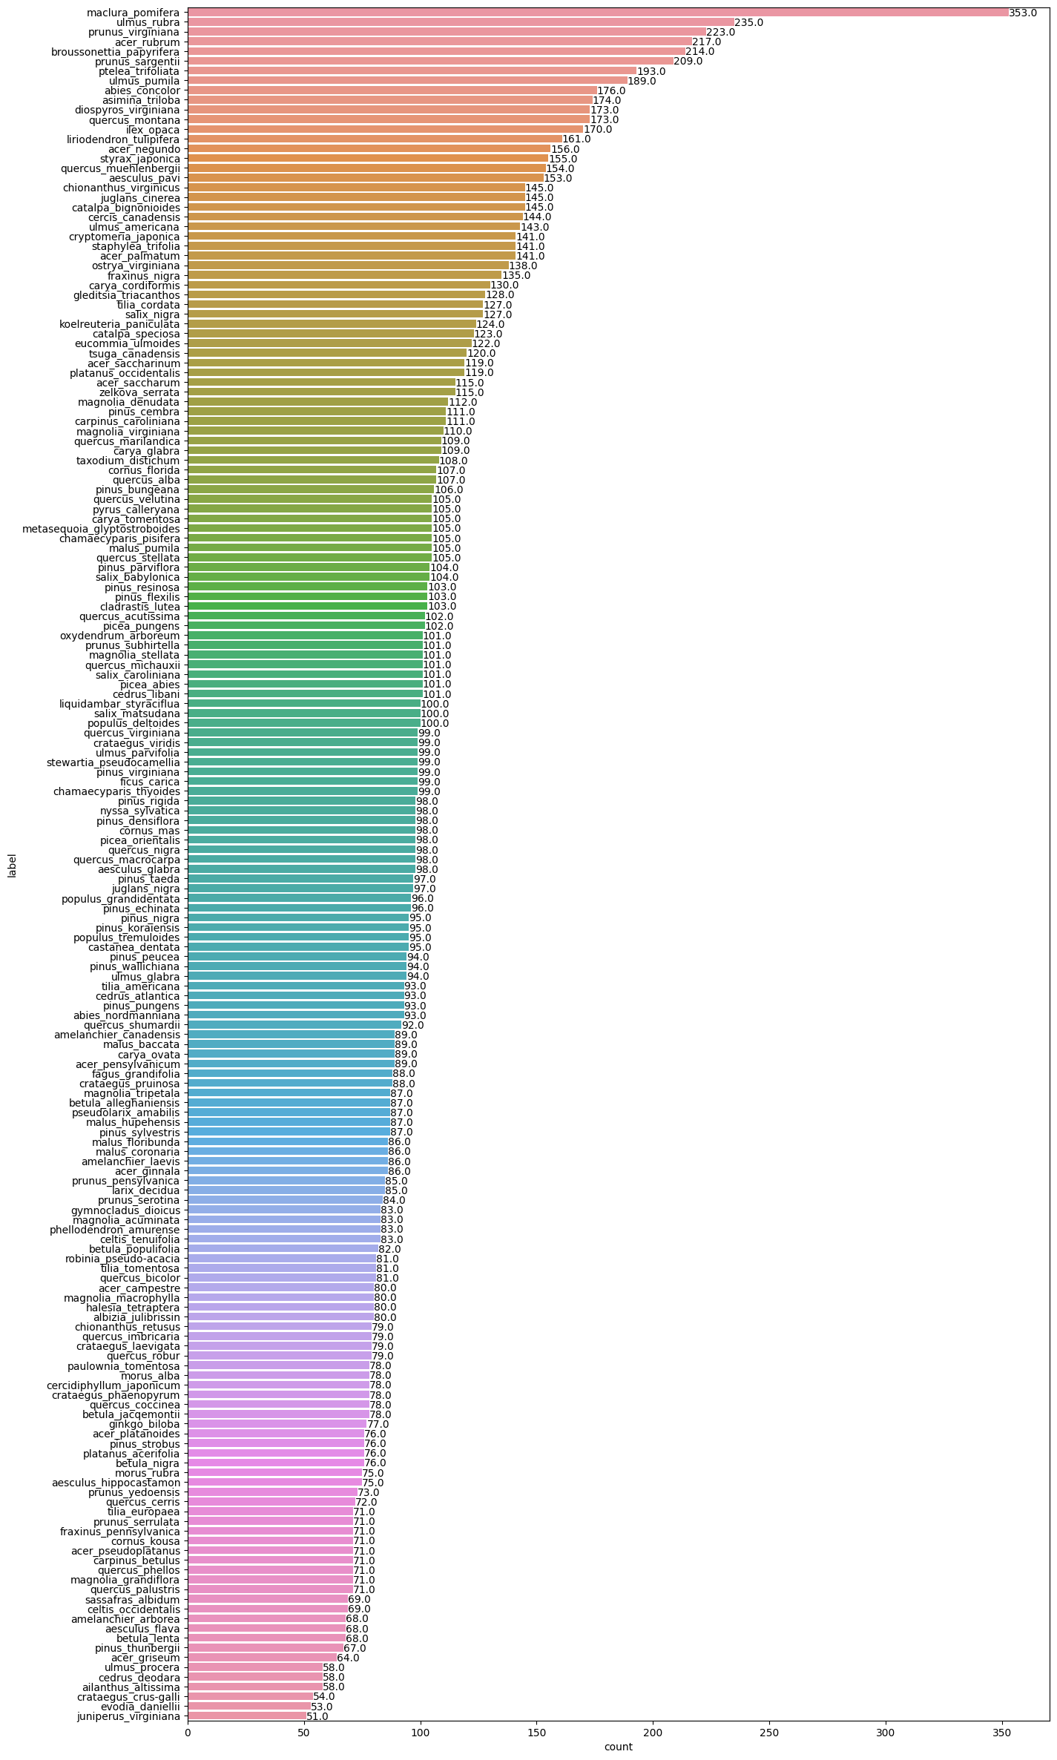This screenshot has width=1057, height=1760.
Task: Click the pseudolarix_amabilis label
Action: coord(126,1112)
